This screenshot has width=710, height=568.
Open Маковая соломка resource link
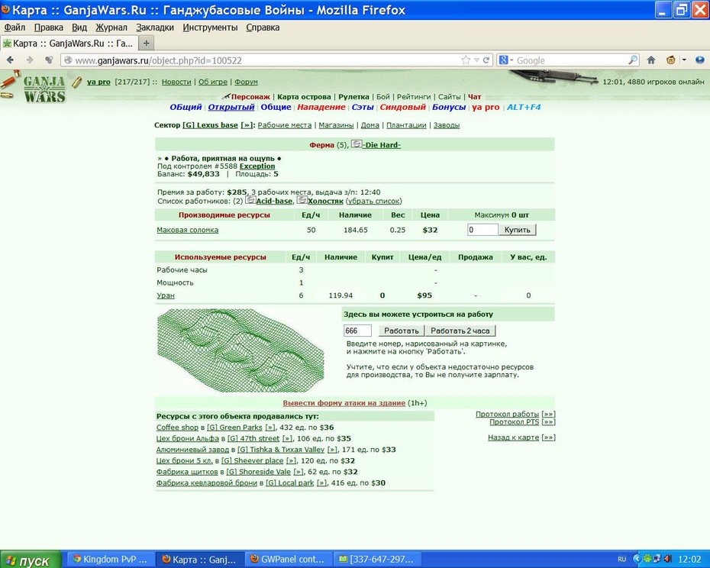coord(188,230)
